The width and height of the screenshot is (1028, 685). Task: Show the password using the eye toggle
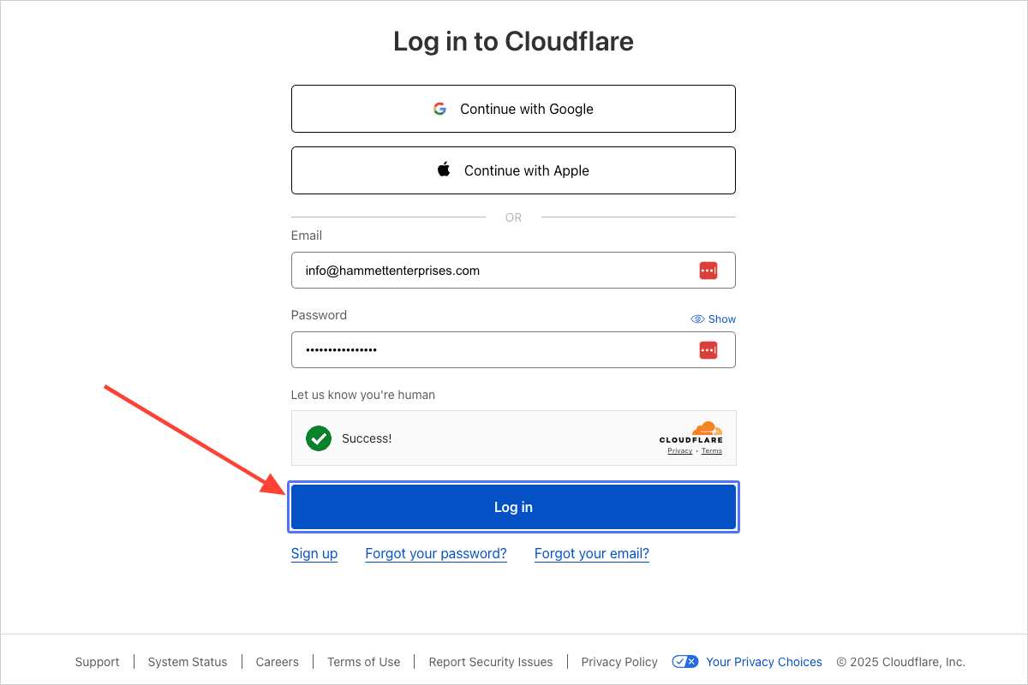713,319
